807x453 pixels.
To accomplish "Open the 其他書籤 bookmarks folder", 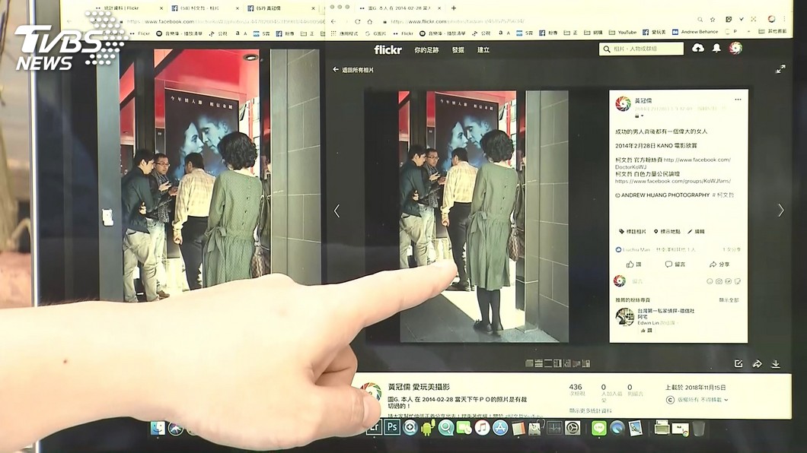I will (773, 31).
